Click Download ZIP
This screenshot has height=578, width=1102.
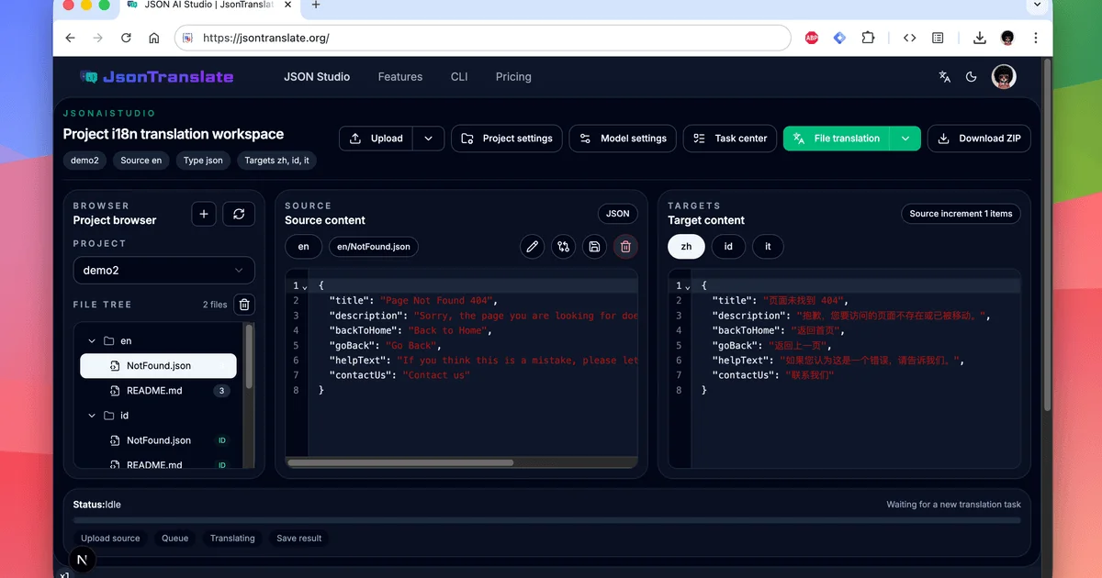(979, 139)
